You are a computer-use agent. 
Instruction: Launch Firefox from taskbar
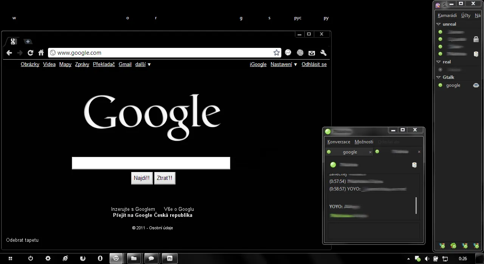coord(83,258)
